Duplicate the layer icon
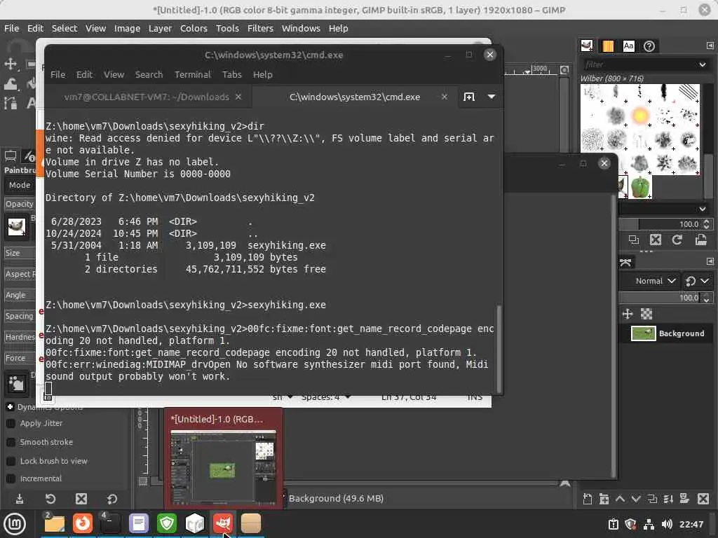Viewport: 718px width, 538px height. [x=652, y=499]
